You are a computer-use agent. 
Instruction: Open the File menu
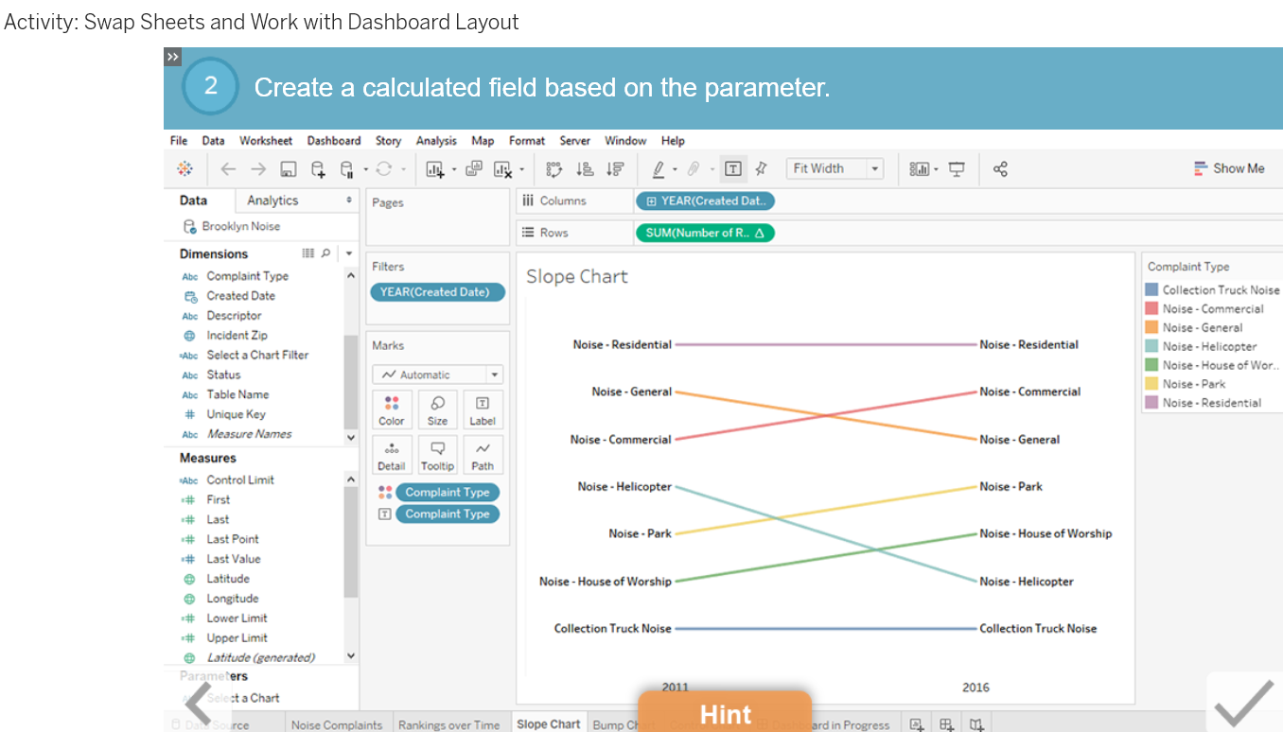click(179, 141)
